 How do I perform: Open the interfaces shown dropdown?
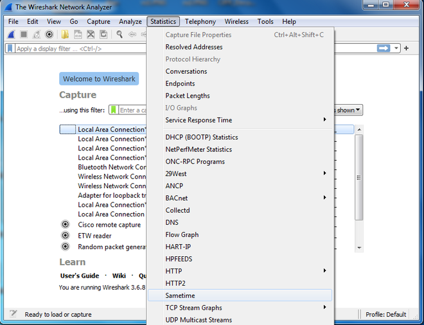pos(348,110)
